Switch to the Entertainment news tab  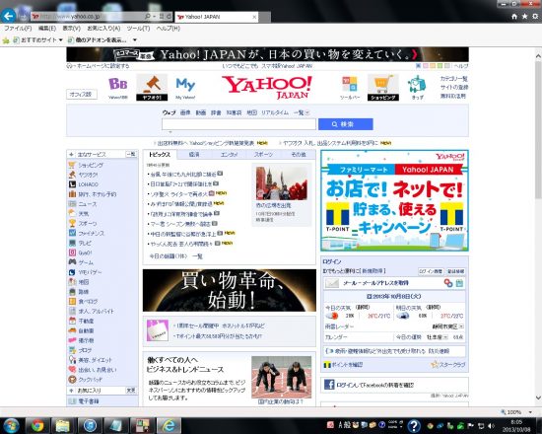coord(229,154)
